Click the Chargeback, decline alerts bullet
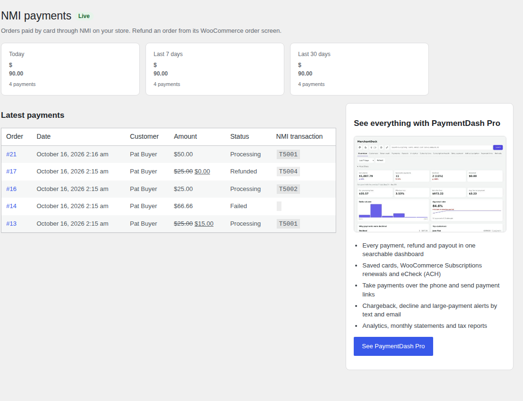523x401 pixels. tap(430, 310)
